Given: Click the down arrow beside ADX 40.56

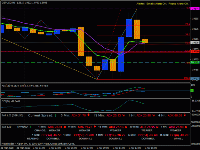Looking at the screenshot, I should coord(185,115).
